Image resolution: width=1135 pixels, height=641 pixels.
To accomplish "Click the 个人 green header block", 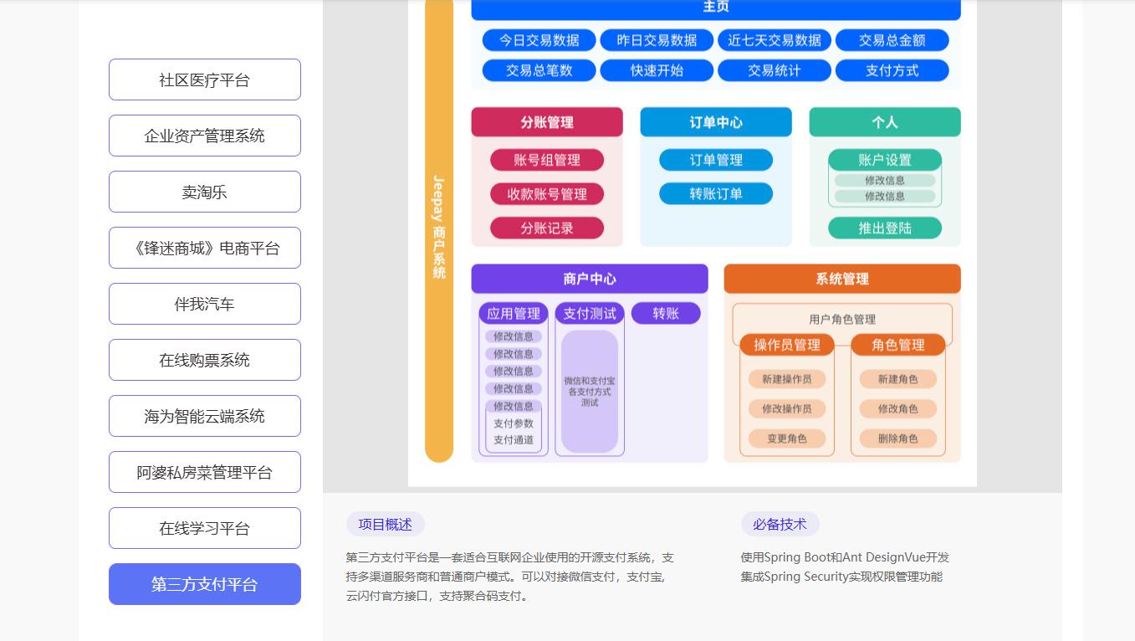I will click(884, 122).
